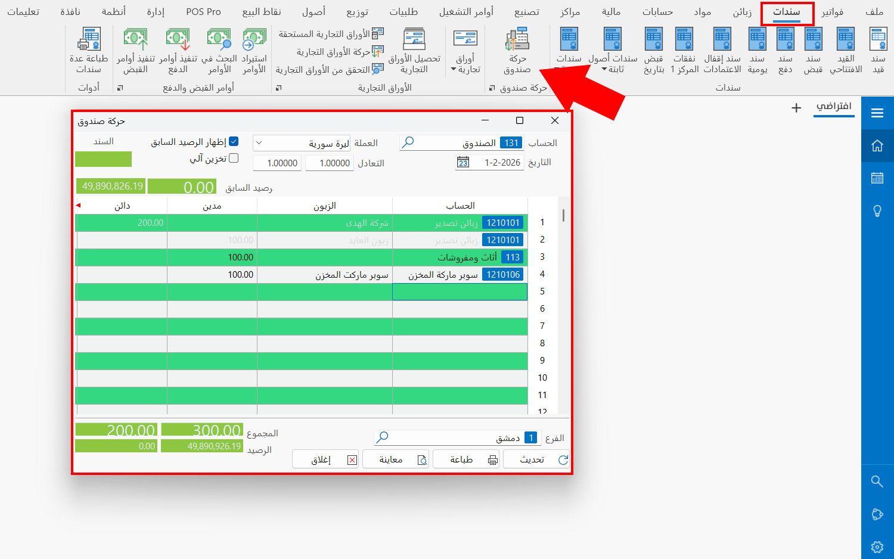
Task: Open البحث في الأوامر search tool
Action: click(x=219, y=51)
